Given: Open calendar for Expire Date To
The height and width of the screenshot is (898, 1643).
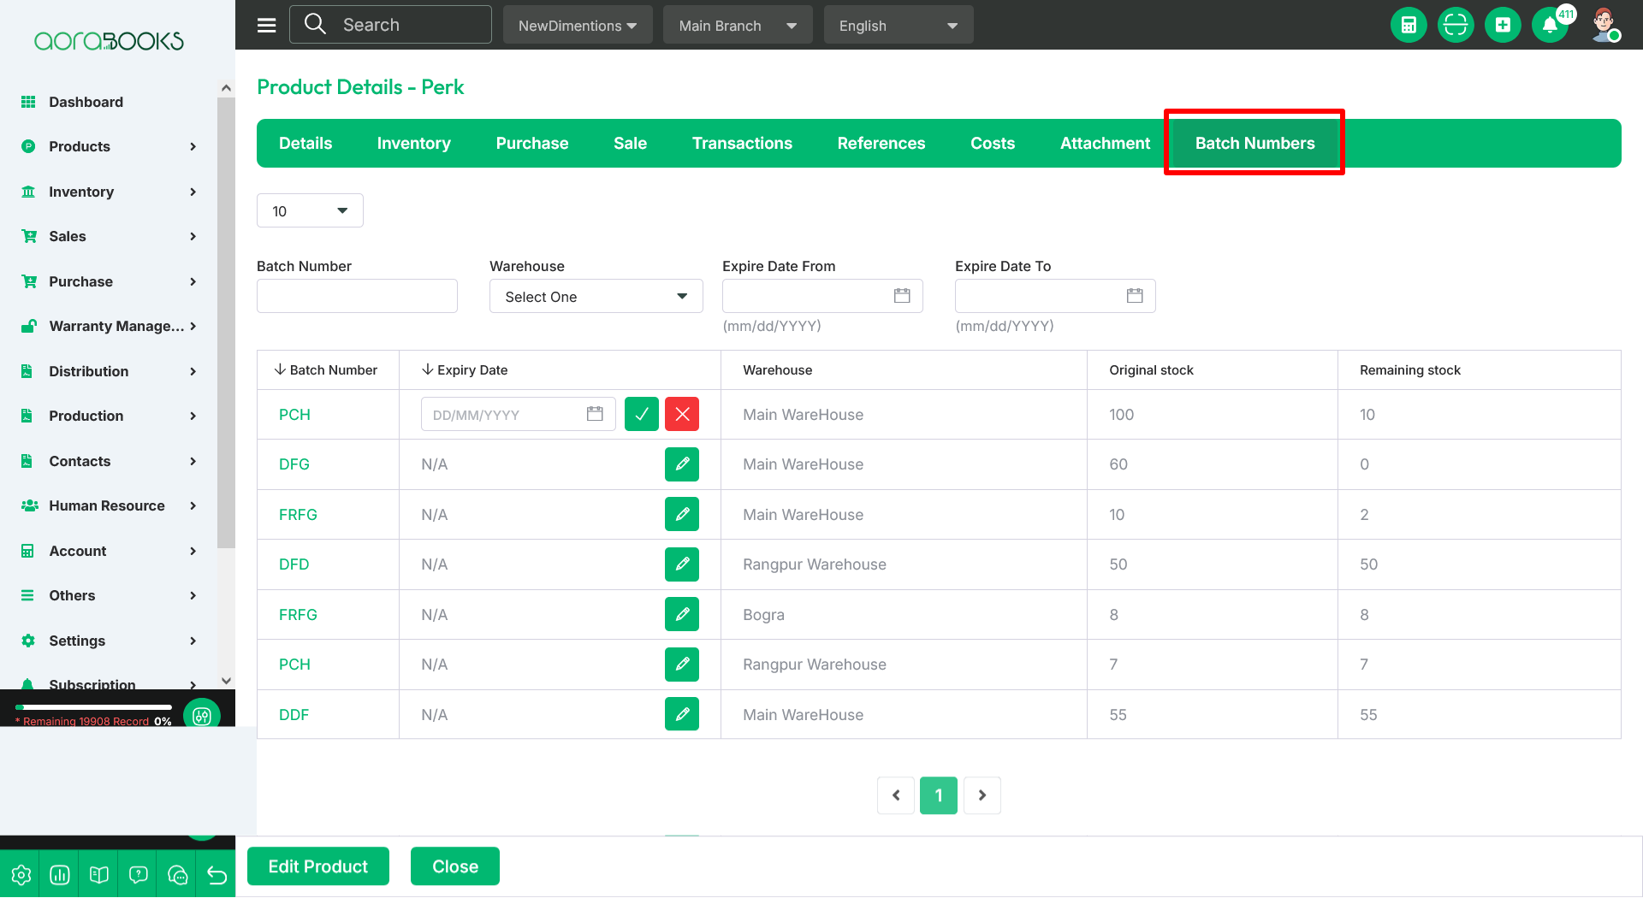Looking at the screenshot, I should point(1135,296).
